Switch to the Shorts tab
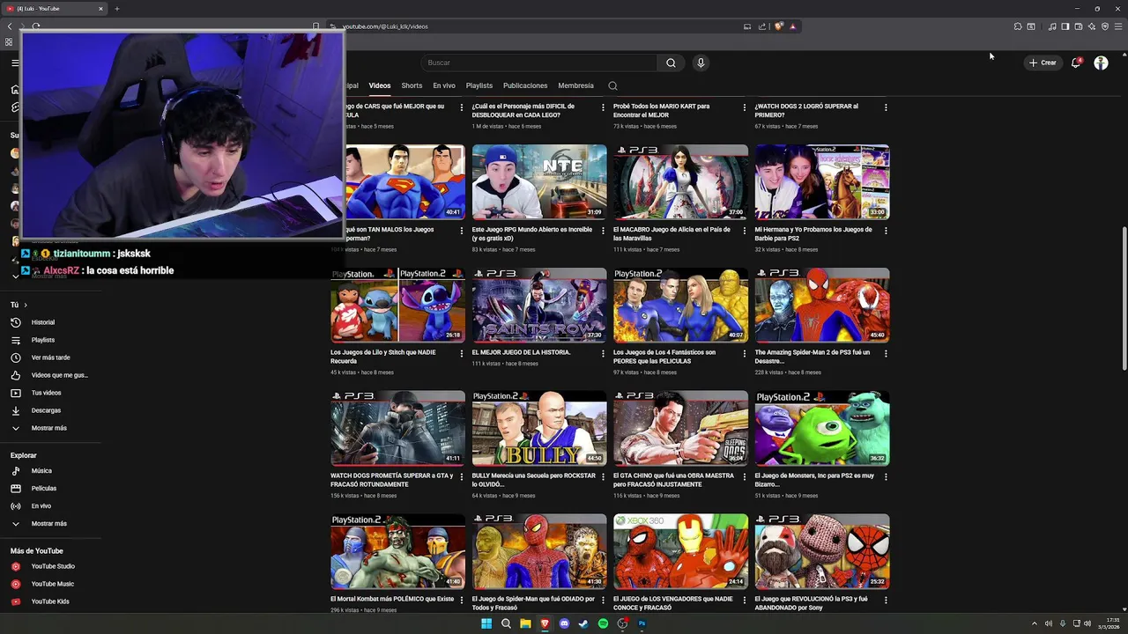 tap(412, 85)
